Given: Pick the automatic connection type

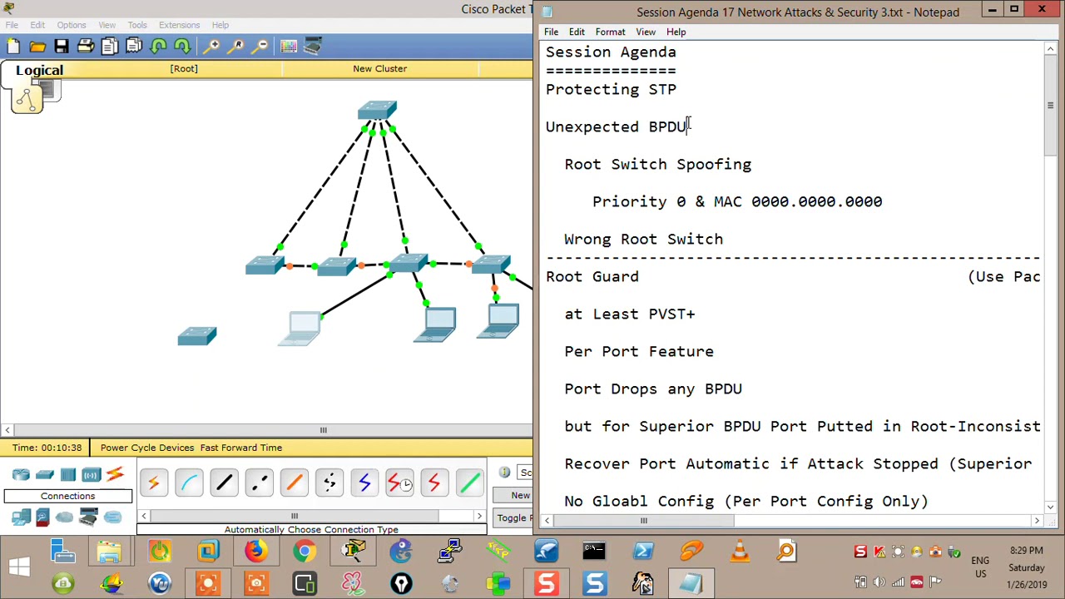Looking at the screenshot, I should point(154,483).
